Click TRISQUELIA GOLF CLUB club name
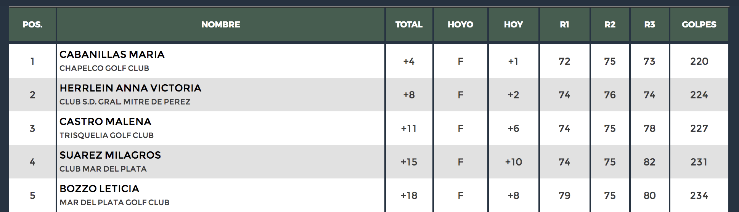The width and height of the screenshot is (739, 212). [x=106, y=135]
